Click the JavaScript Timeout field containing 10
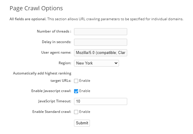 [x=100, y=101]
